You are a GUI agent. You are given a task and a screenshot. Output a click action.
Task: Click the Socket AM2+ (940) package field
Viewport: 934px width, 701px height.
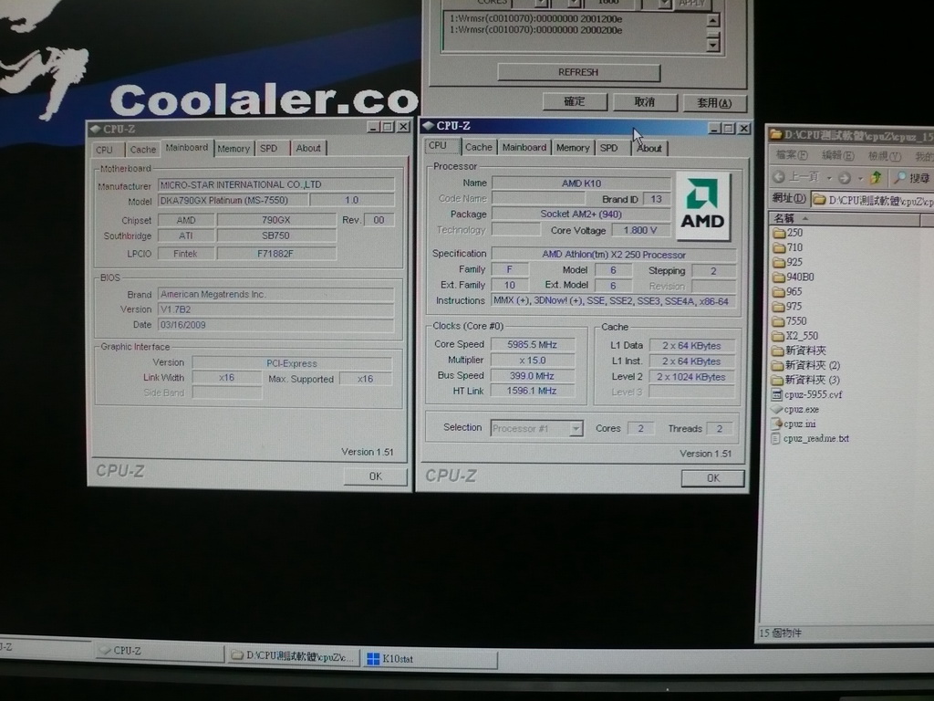(581, 214)
